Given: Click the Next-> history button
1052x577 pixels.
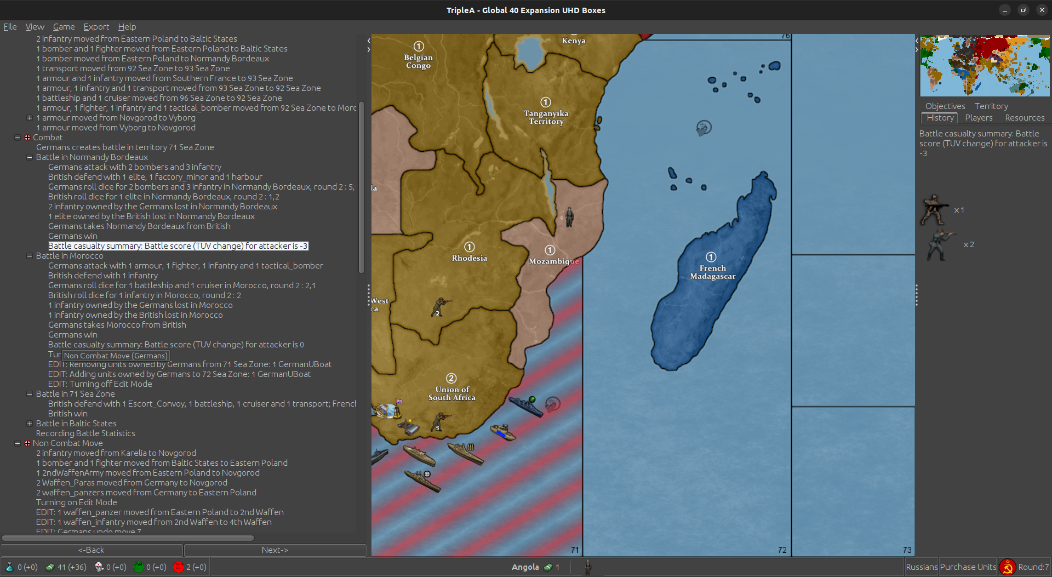Looking at the screenshot, I should 275,550.
